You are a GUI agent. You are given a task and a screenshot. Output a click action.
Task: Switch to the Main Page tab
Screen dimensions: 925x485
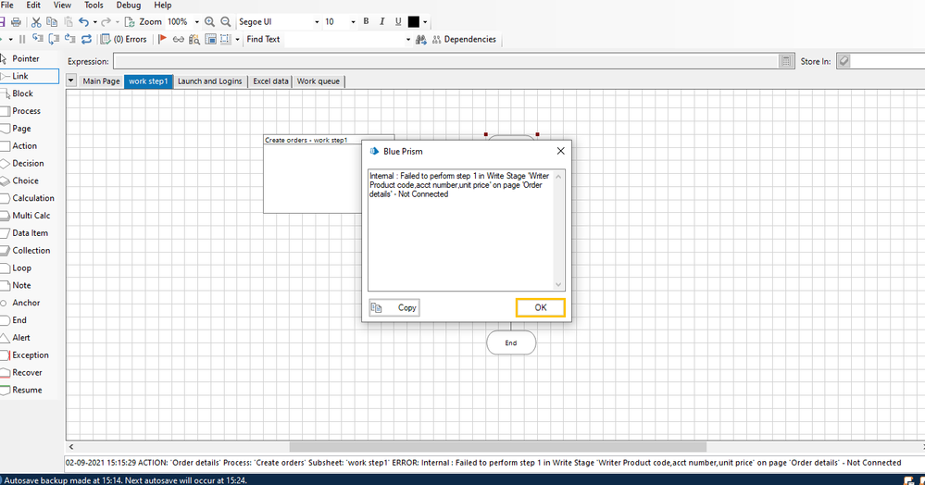tap(101, 81)
